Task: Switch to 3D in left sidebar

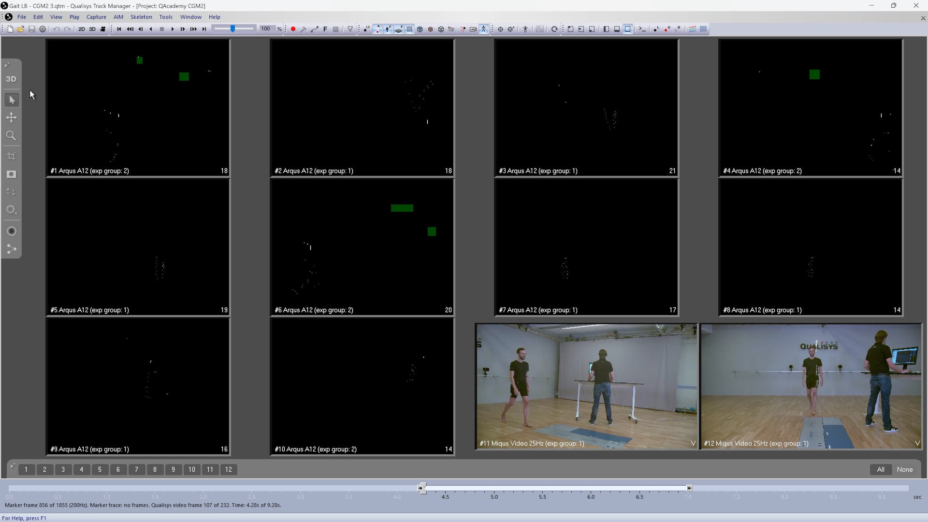Action: (x=11, y=79)
